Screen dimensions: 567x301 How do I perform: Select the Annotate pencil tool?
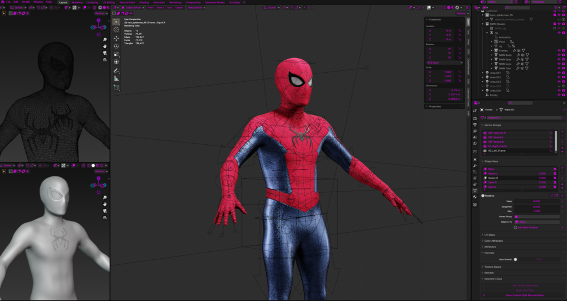click(x=116, y=70)
